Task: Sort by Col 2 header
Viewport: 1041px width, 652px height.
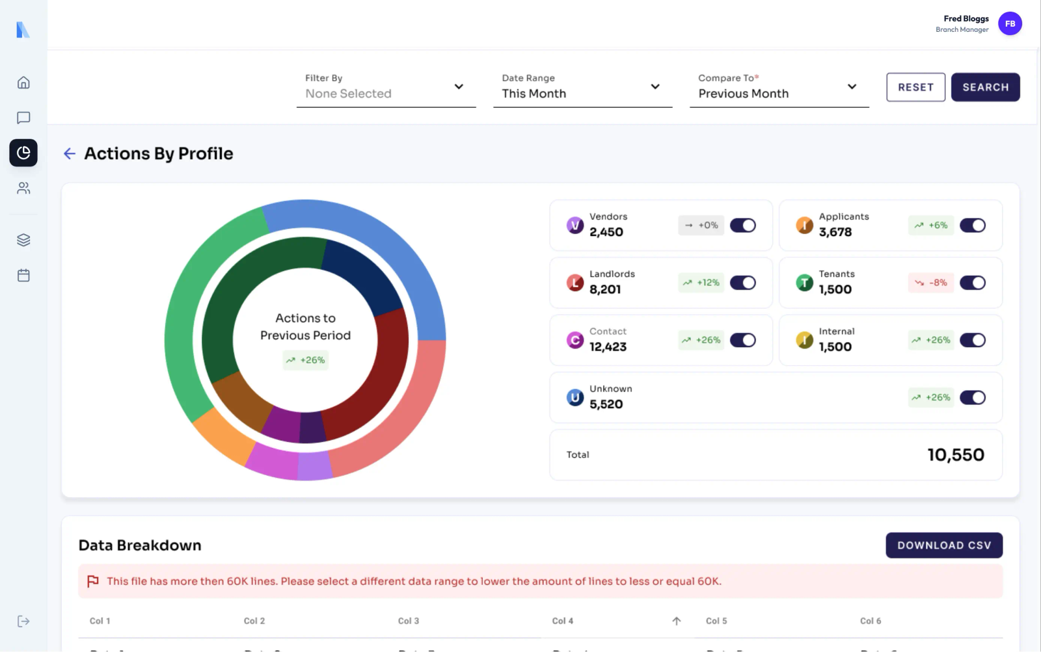Action: pyautogui.click(x=254, y=621)
